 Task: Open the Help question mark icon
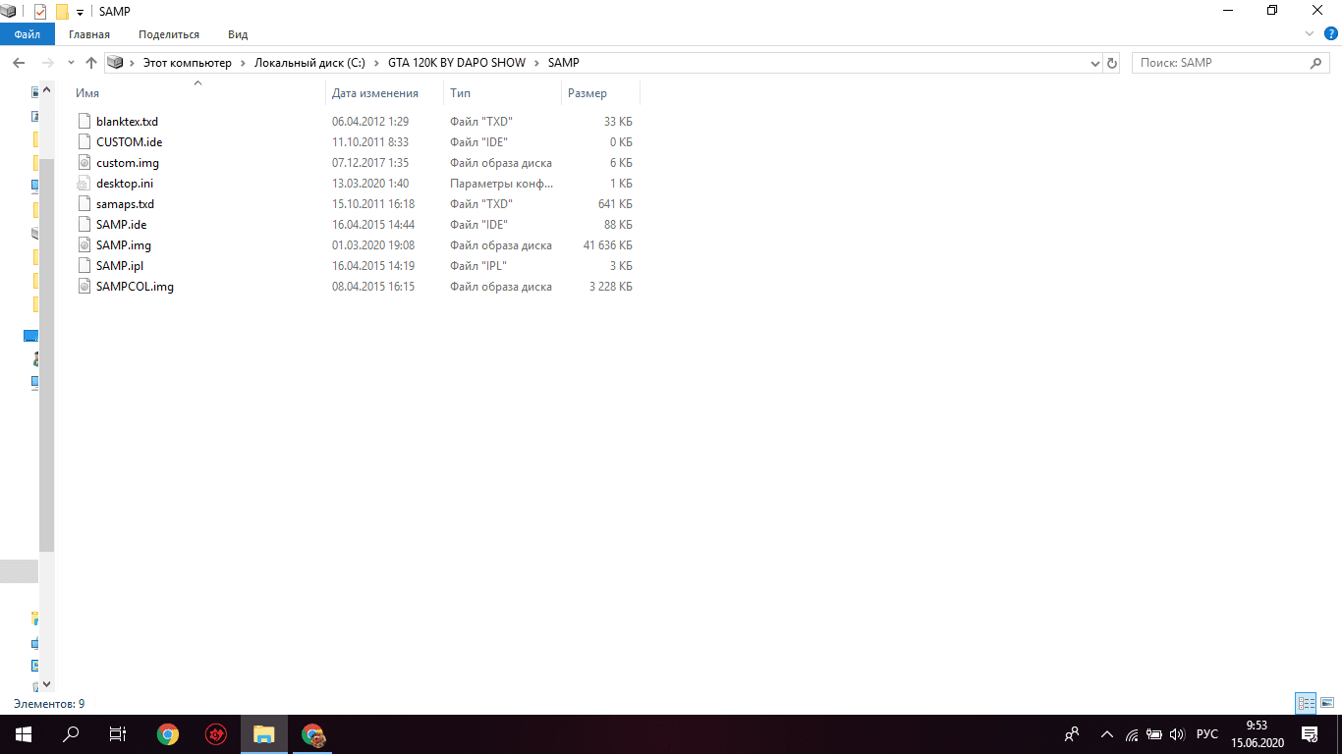(x=1330, y=34)
